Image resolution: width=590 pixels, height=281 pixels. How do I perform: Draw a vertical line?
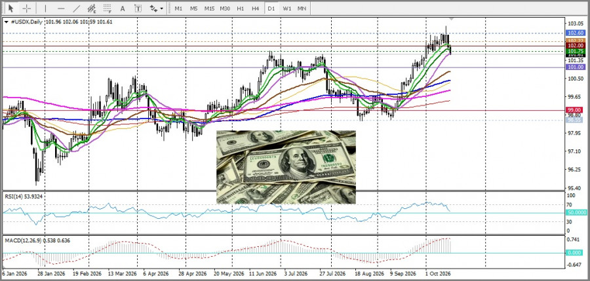tap(45, 9)
